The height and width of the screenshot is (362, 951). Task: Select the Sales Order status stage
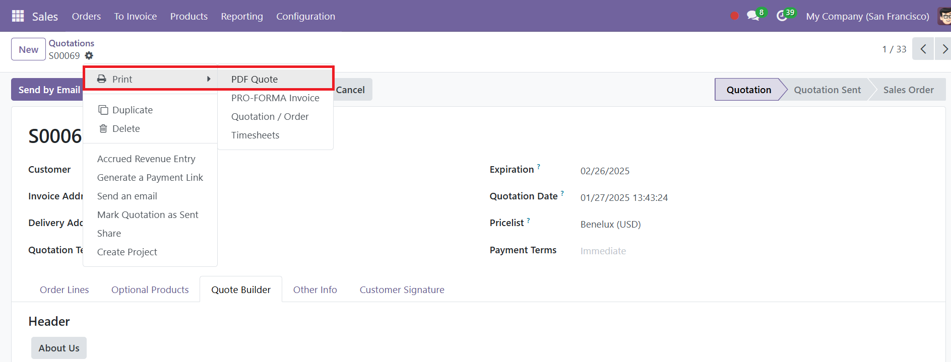pos(908,90)
